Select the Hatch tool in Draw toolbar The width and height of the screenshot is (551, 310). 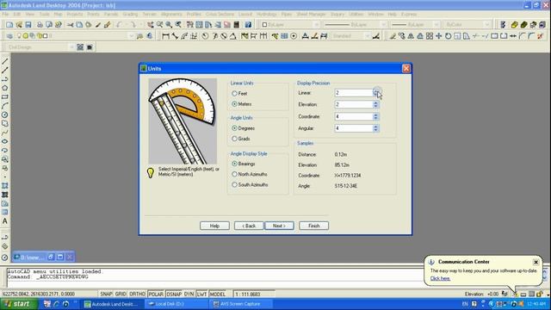(x=5, y=186)
